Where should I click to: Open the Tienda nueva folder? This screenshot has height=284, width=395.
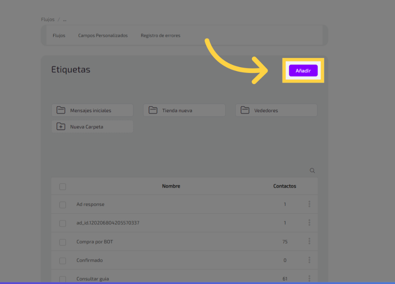(184, 110)
